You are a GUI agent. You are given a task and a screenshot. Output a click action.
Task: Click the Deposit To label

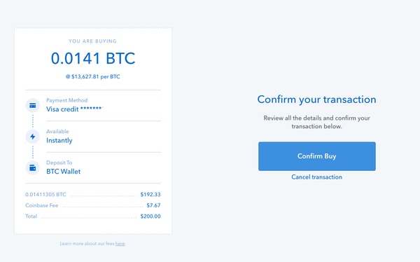[59, 163]
